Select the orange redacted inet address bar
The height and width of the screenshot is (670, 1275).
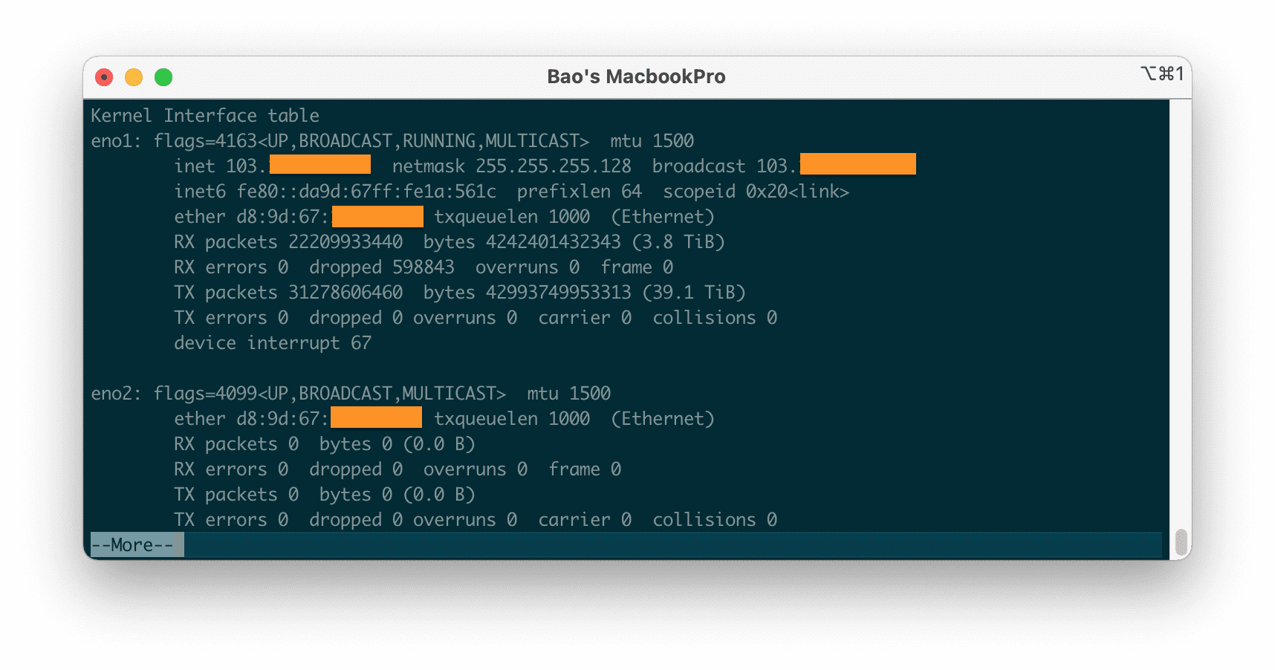click(x=319, y=164)
